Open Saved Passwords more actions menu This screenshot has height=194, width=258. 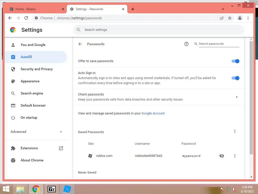(235, 131)
